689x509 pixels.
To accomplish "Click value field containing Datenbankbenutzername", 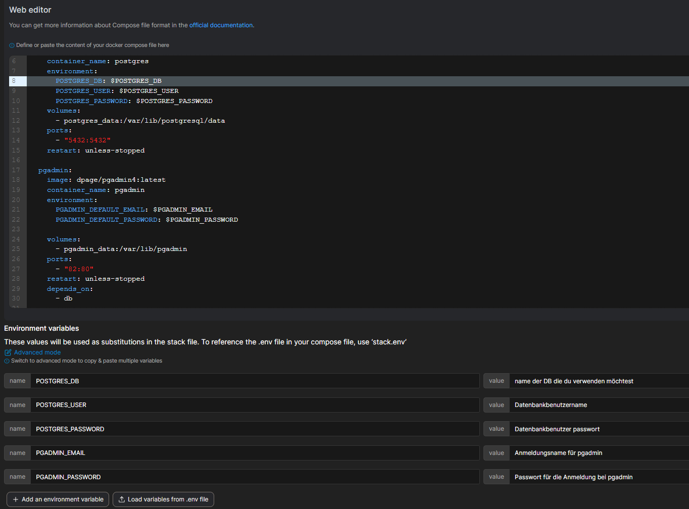I will pos(599,405).
